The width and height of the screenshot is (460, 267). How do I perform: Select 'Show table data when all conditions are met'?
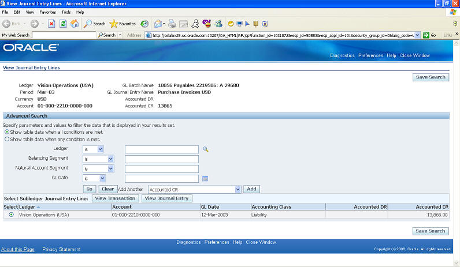click(7, 132)
